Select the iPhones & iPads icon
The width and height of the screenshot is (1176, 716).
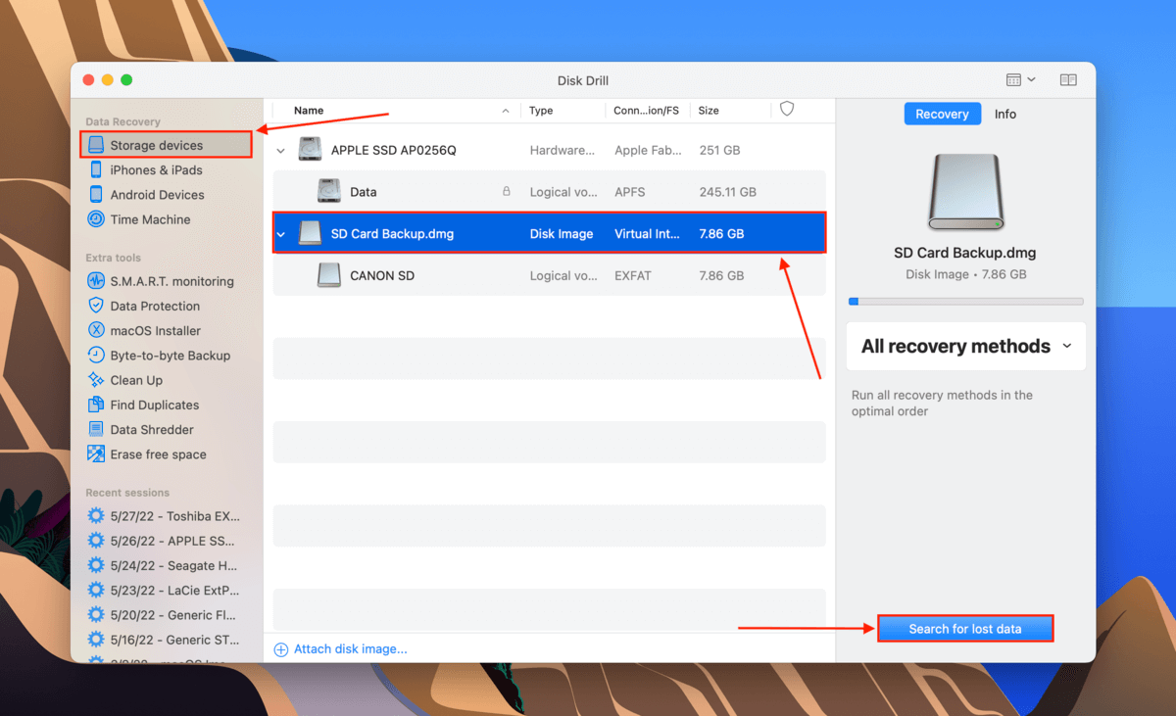click(96, 169)
